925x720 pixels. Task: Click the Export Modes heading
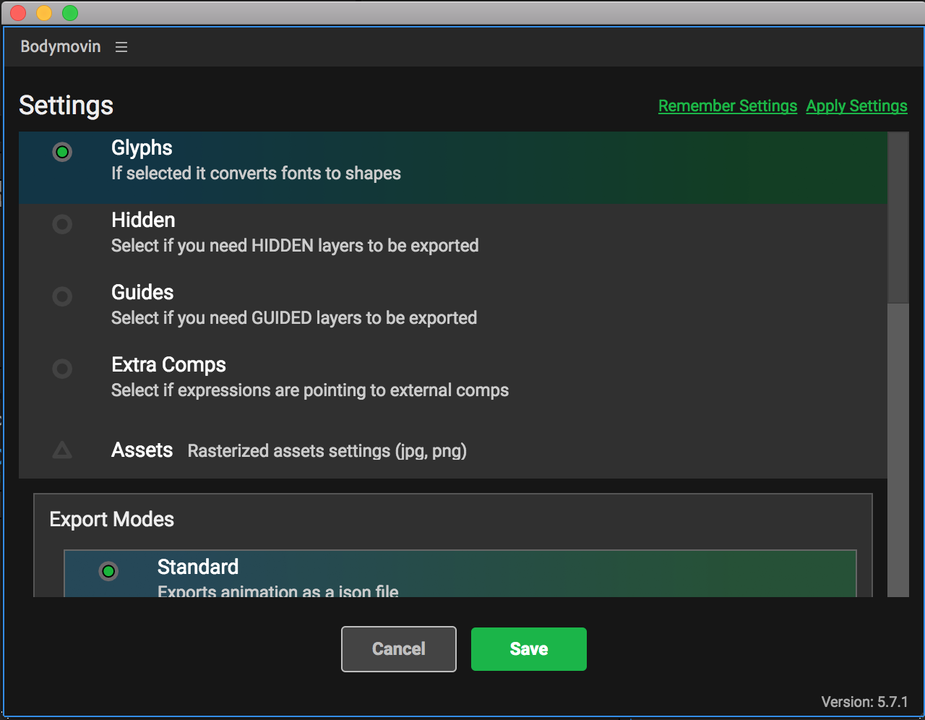point(112,519)
